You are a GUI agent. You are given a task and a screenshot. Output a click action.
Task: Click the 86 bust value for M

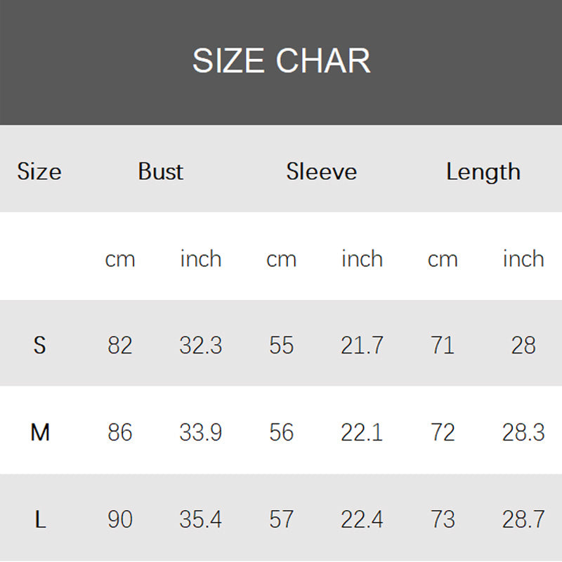click(120, 432)
